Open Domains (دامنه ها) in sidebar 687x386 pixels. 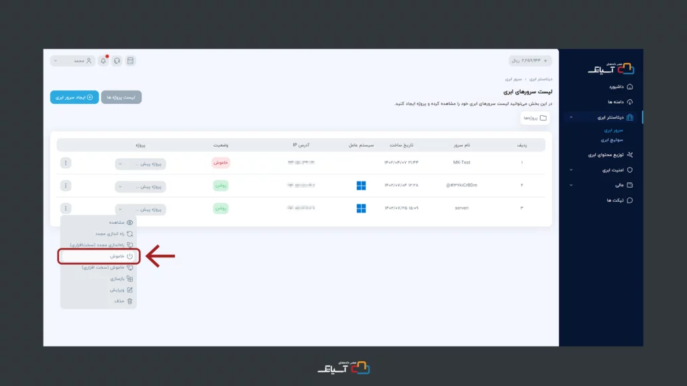tap(620, 102)
